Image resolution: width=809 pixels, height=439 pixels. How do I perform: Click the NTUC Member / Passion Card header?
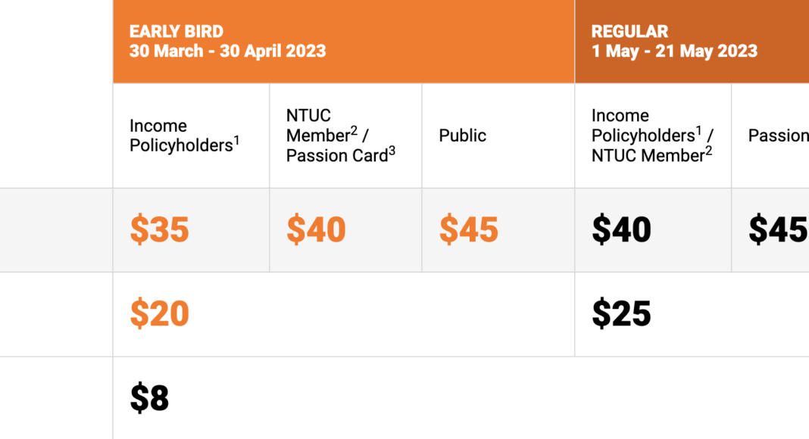[341, 135]
